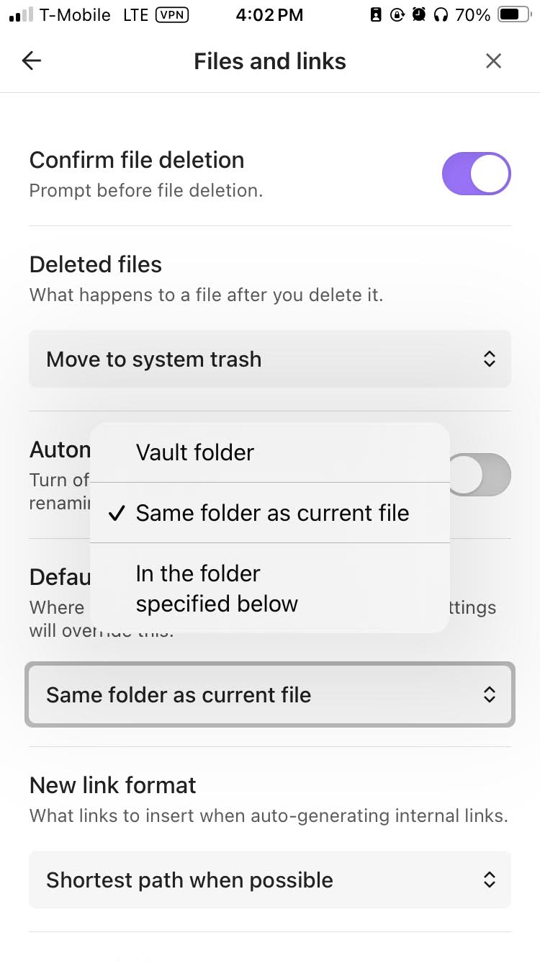Tap the alarm clock status icon
Screen dimensions: 540x961
[x=419, y=15]
